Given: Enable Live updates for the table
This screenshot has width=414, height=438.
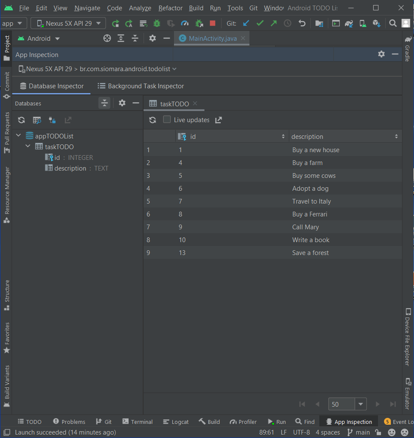Looking at the screenshot, I should (x=168, y=120).
